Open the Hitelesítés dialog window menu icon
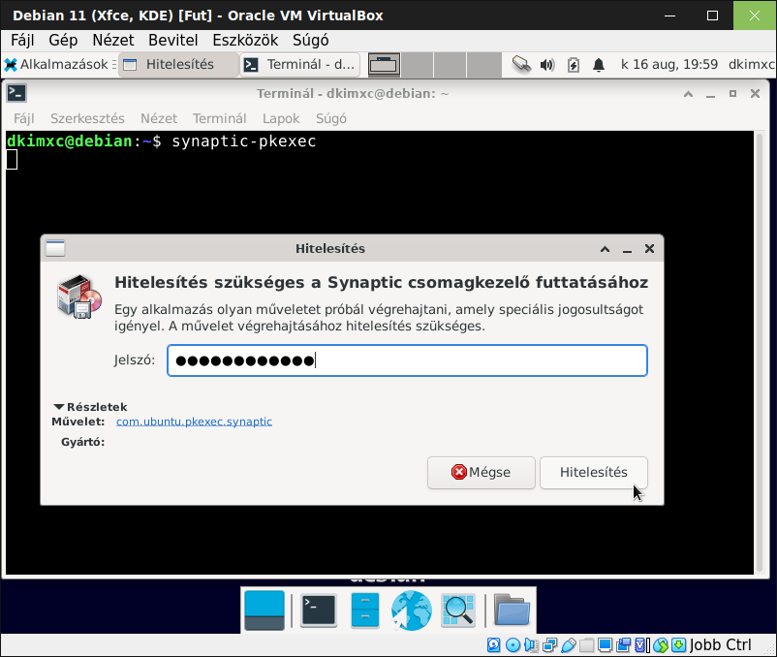777x657 pixels. tap(55, 248)
